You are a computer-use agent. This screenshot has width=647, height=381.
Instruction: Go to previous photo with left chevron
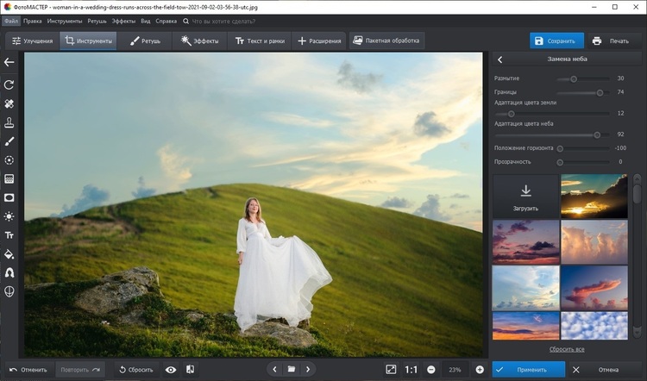pyautogui.click(x=274, y=369)
